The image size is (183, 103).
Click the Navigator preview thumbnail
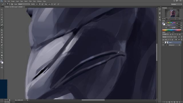172,13
